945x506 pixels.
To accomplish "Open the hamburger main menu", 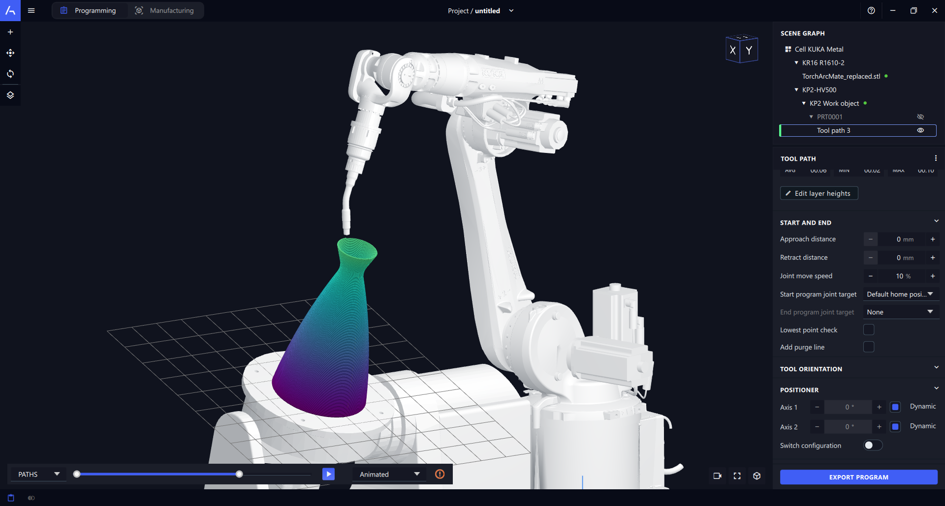I will 31,10.
